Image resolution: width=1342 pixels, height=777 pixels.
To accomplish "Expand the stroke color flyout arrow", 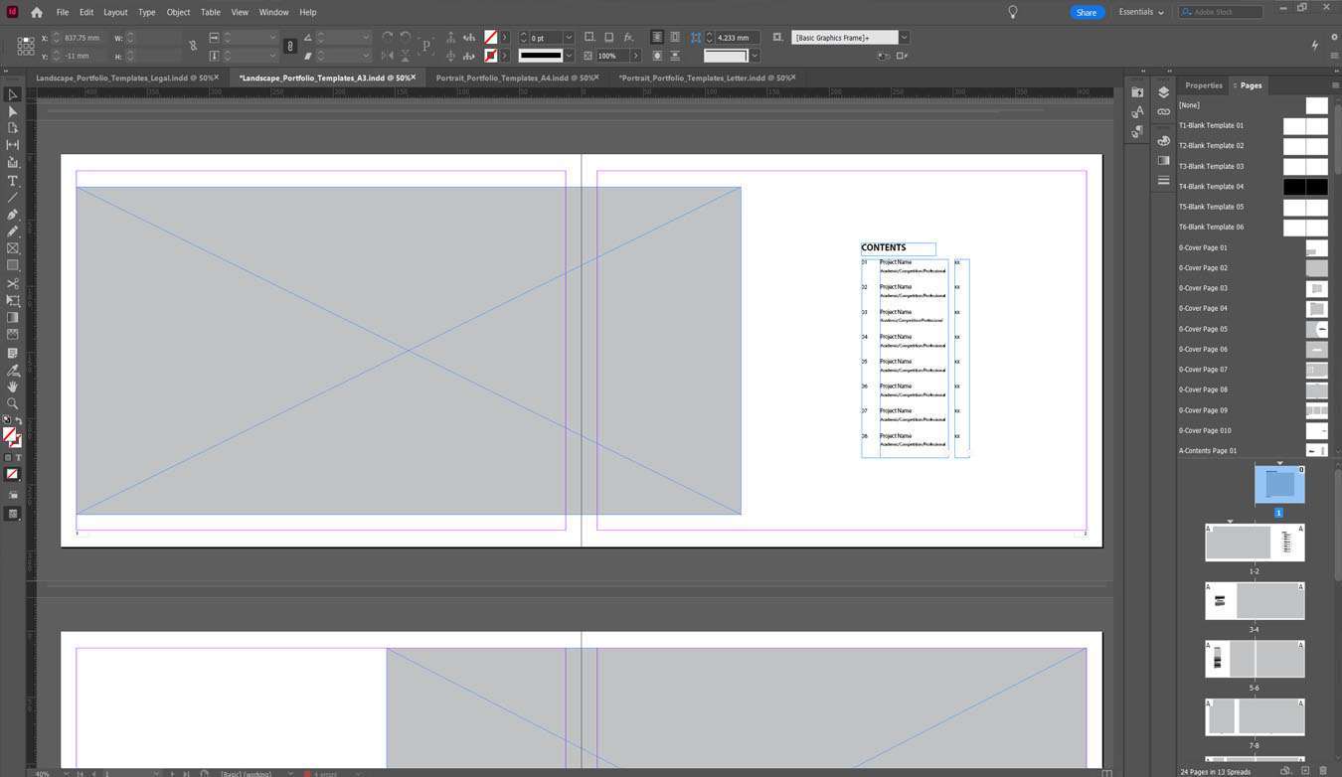I will coord(505,56).
